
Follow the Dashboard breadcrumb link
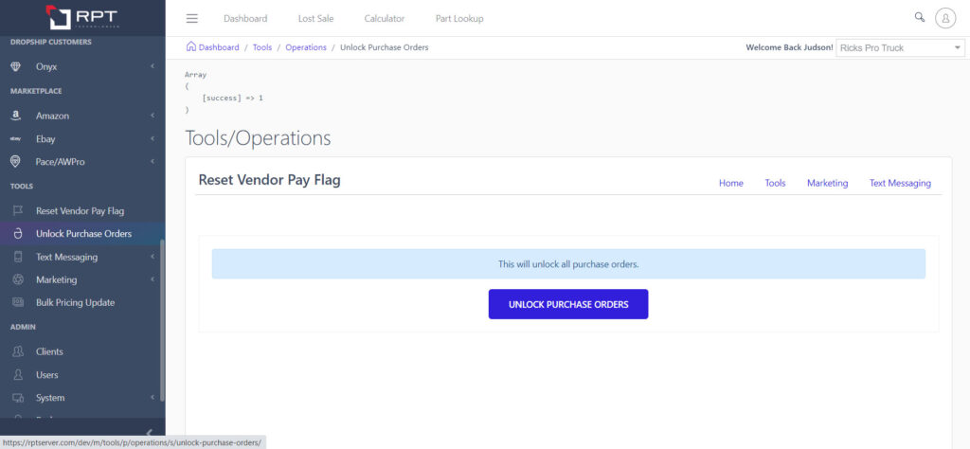coord(219,47)
